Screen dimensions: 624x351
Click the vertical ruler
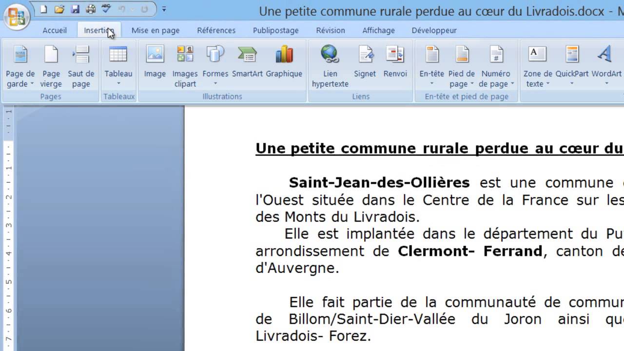[8, 229]
